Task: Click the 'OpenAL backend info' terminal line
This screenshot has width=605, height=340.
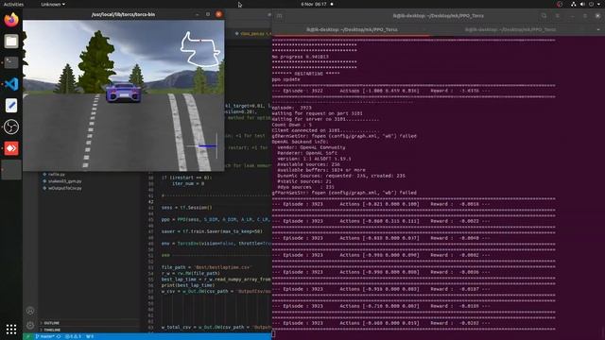Action: 301,142
